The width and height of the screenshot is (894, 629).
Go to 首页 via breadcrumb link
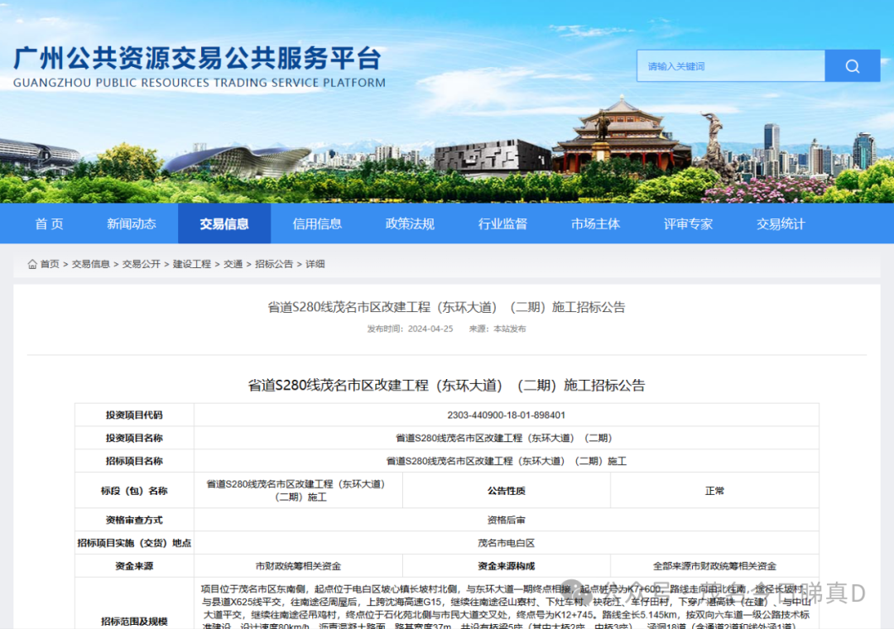[50, 264]
